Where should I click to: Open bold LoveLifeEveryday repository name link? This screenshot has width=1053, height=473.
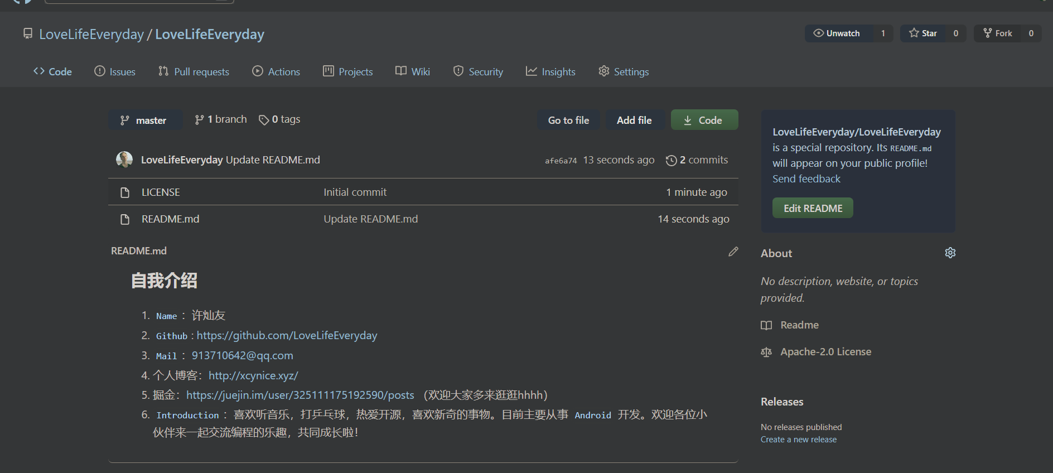210,35
